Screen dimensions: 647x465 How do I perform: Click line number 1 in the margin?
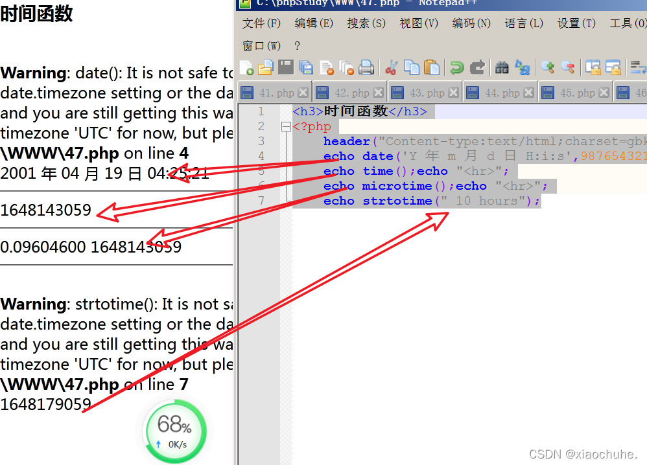click(x=261, y=111)
